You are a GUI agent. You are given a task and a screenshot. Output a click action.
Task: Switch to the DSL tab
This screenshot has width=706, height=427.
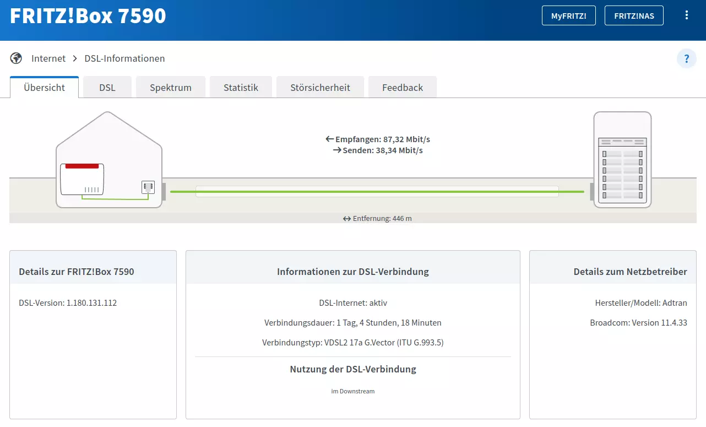coord(107,88)
